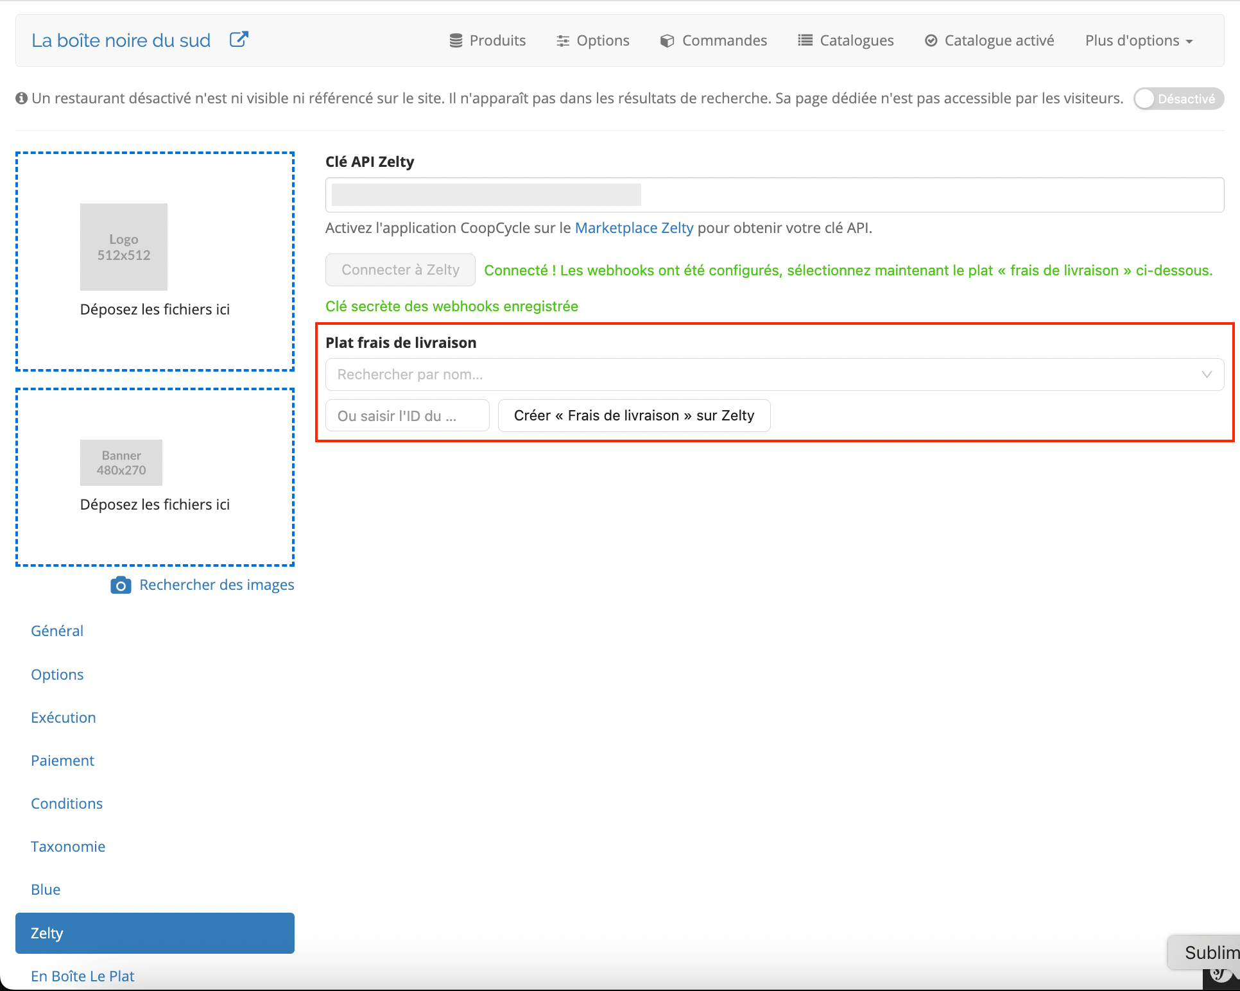Screen dimensions: 1240x991
Task: Switch to the Général settings tab
Action: [x=57, y=631]
